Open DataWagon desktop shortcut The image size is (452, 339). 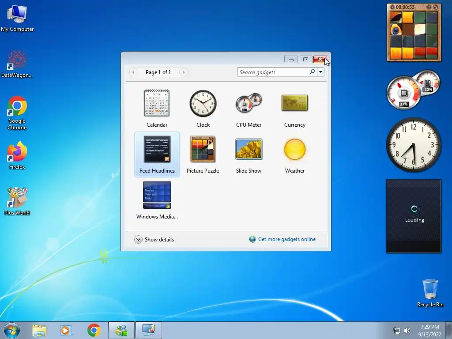tap(17, 64)
